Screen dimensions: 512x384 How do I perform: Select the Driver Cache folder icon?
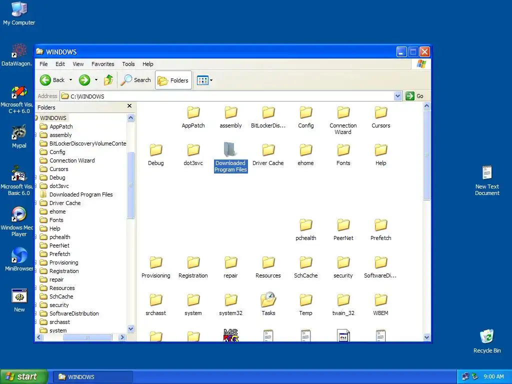268,150
